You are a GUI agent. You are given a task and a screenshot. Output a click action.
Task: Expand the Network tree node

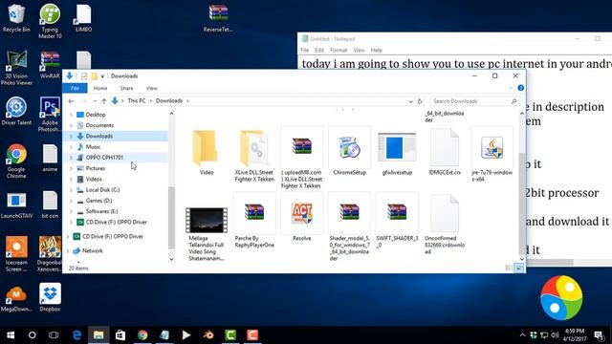pos(67,250)
